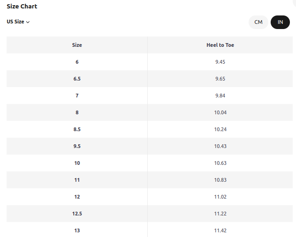Click the 10.04 heel to toe value
Image resolution: width=296 pixels, height=237 pixels.
(220, 112)
